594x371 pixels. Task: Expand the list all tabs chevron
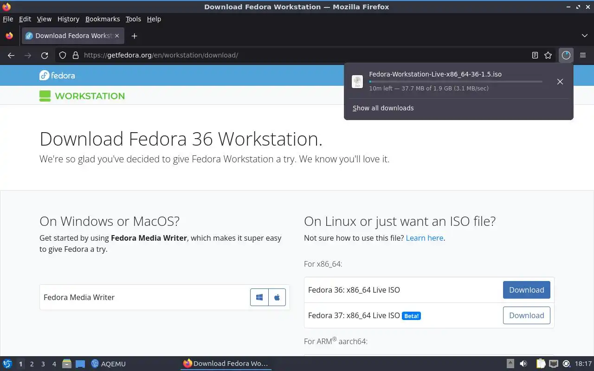pos(585,36)
